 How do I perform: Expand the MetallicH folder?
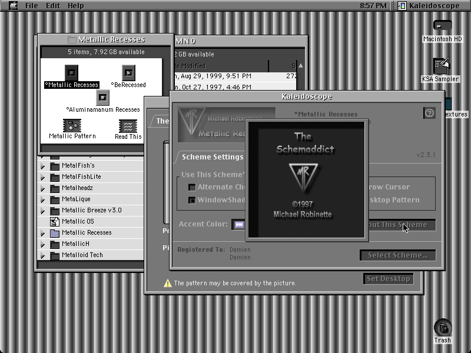[42, 244]
